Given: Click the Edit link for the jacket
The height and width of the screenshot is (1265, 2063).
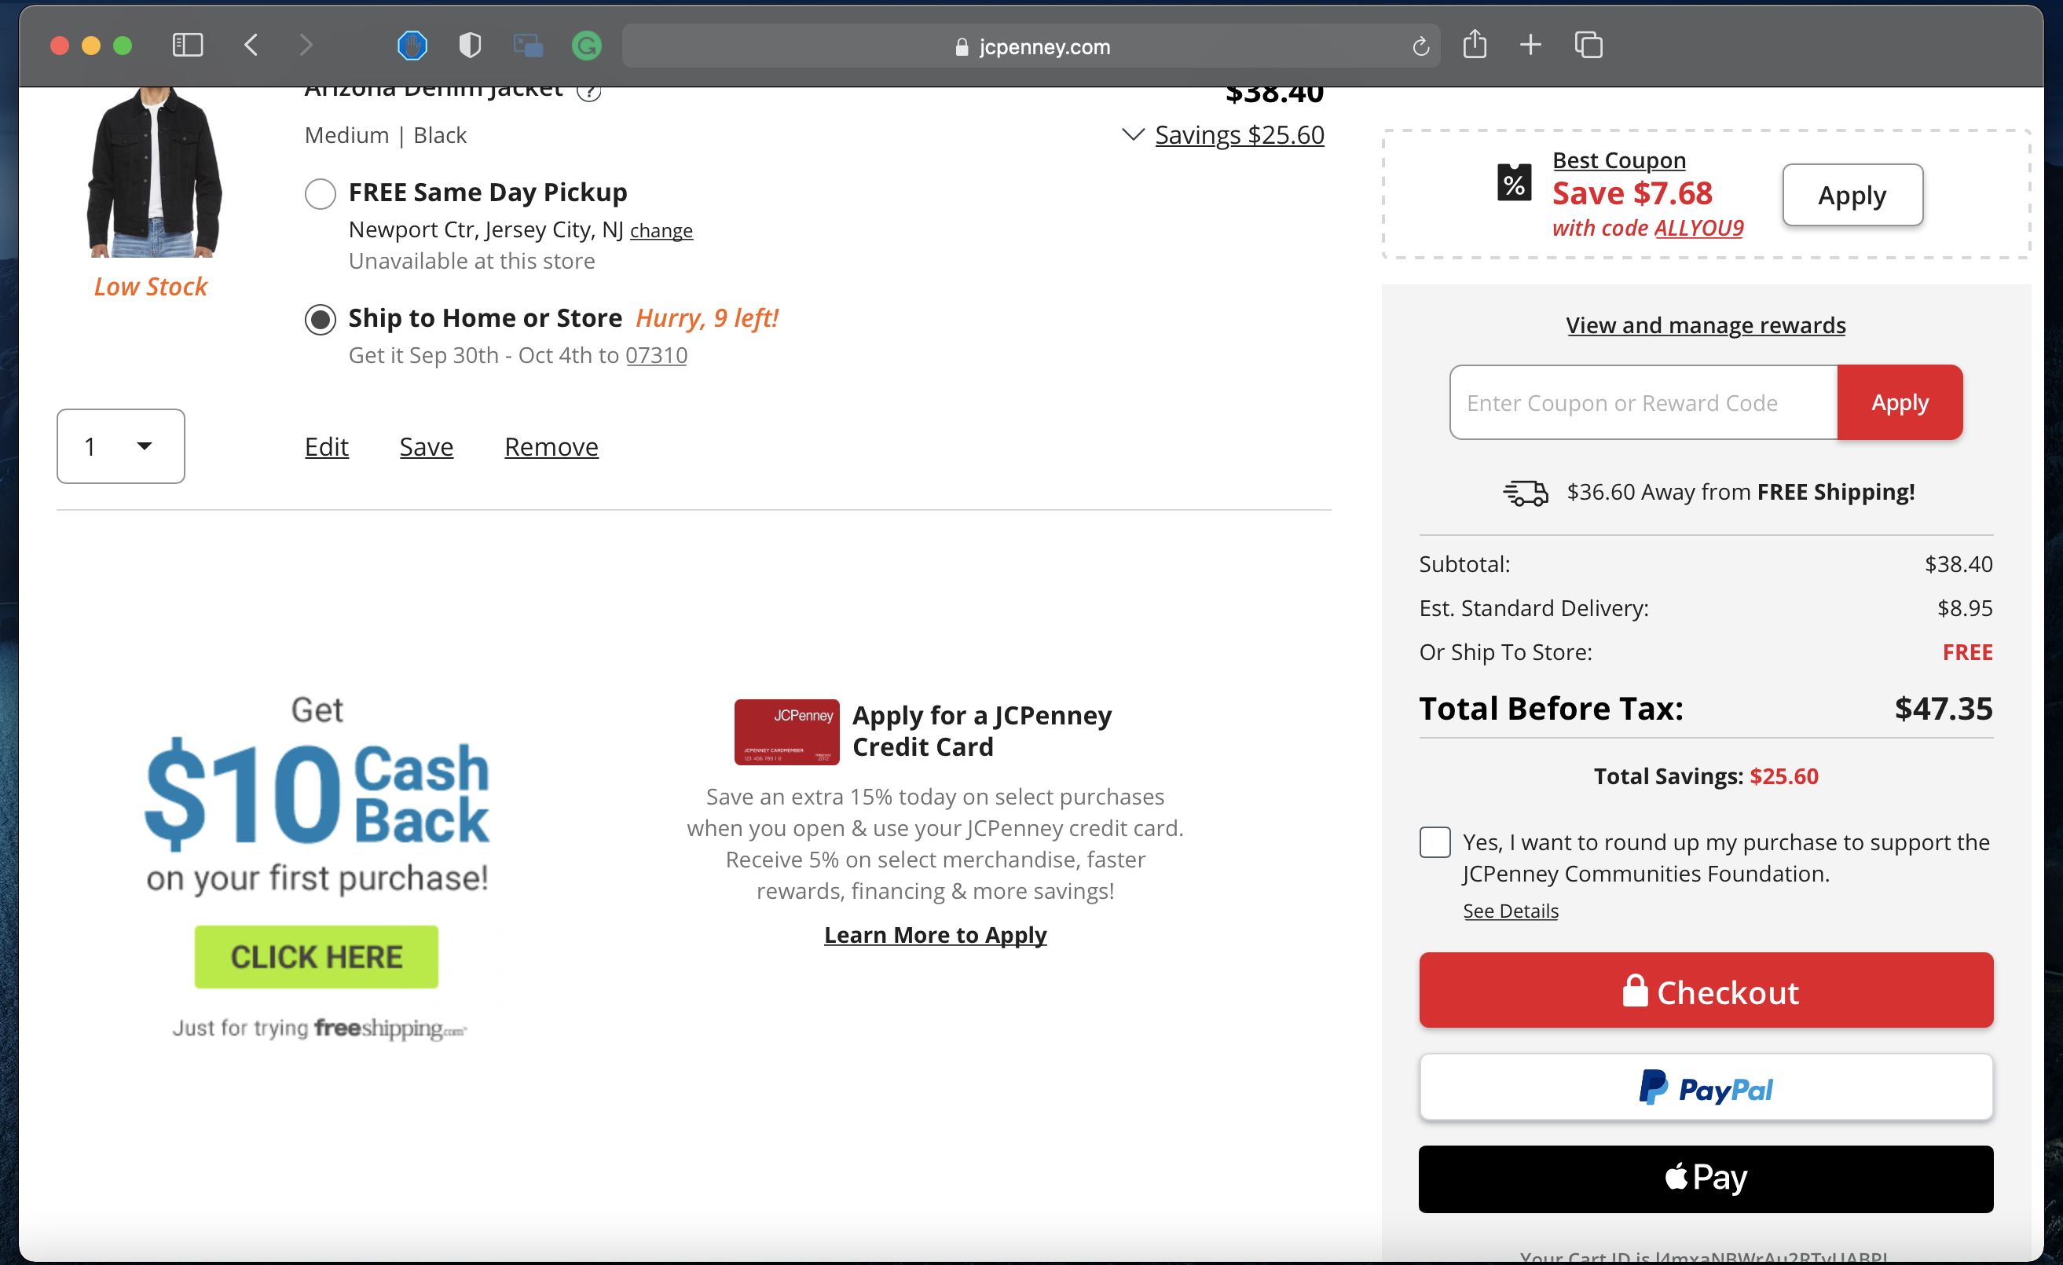Looking at the screenshot, I should tap(327, 447).
